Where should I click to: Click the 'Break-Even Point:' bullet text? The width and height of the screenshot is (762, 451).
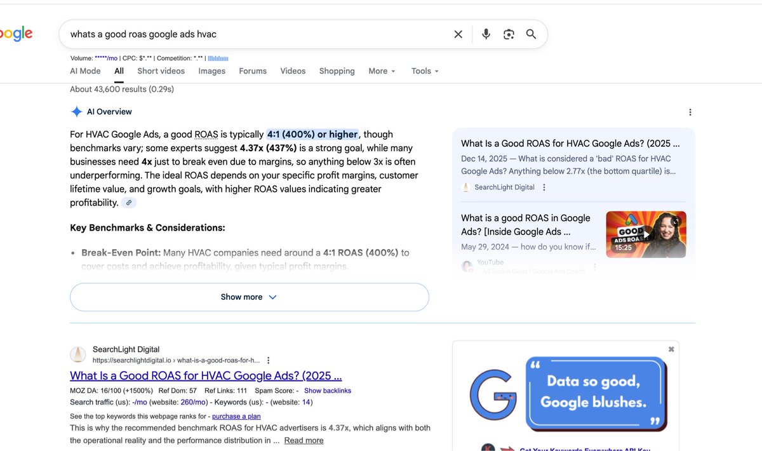pyautogui.click(x=121, y=253)
